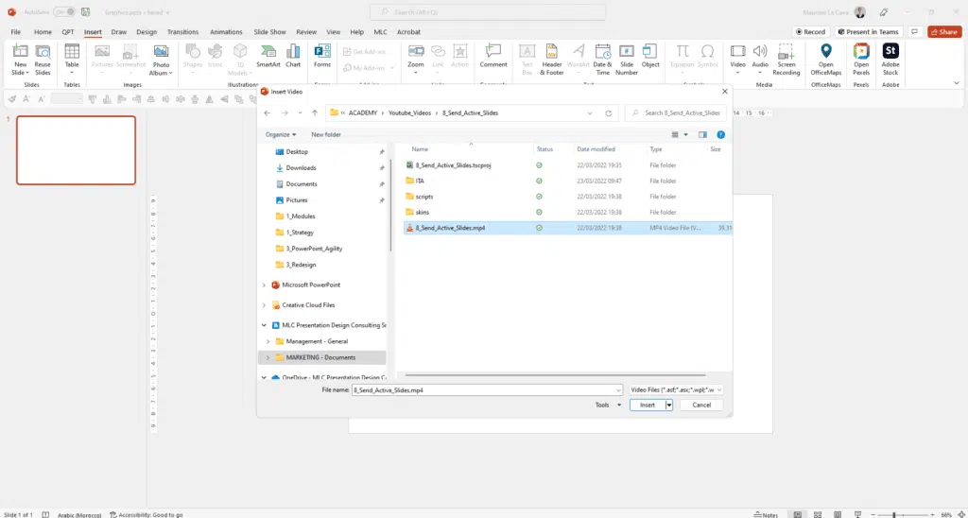This screenshot has height=518, width=968.
Task: Refresh the folder view in dialog
Action: point(610,112)
